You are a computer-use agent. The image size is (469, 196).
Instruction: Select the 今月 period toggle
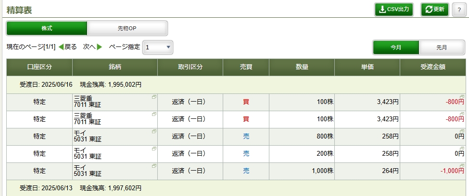click(x=396, y=47)
